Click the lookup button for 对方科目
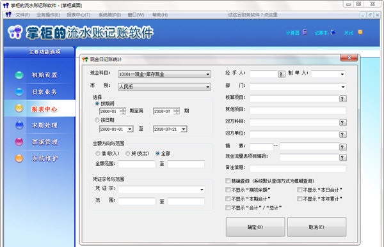This screenshot has width=384, height=247. point(342,123)
